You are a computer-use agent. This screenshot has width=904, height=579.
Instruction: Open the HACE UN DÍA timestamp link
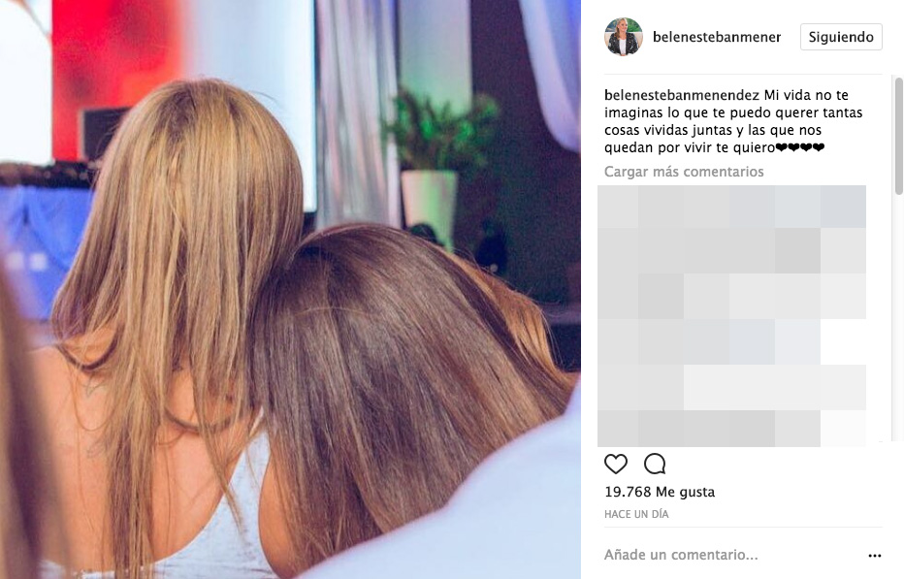[636, 514]
